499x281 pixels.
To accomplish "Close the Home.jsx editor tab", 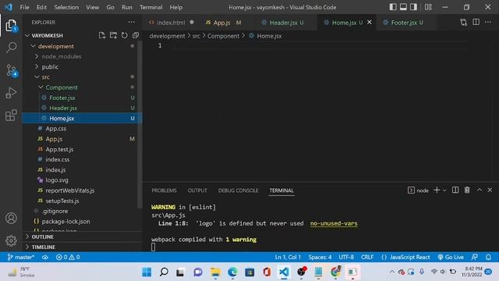I will (370, 22).
